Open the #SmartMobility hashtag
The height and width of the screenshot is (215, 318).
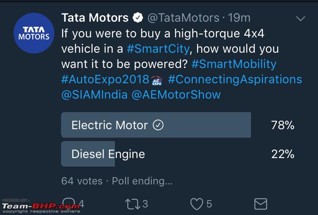[234, 64]
